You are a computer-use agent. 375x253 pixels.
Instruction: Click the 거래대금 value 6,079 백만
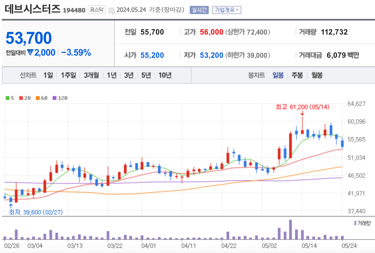[x=343, y=55]
